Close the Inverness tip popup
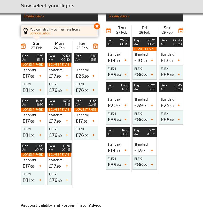The image size is (203, 209). 97,26
